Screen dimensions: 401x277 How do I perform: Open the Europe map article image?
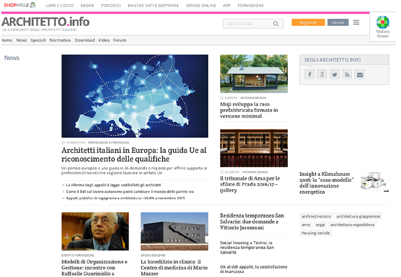pos(135,96)
